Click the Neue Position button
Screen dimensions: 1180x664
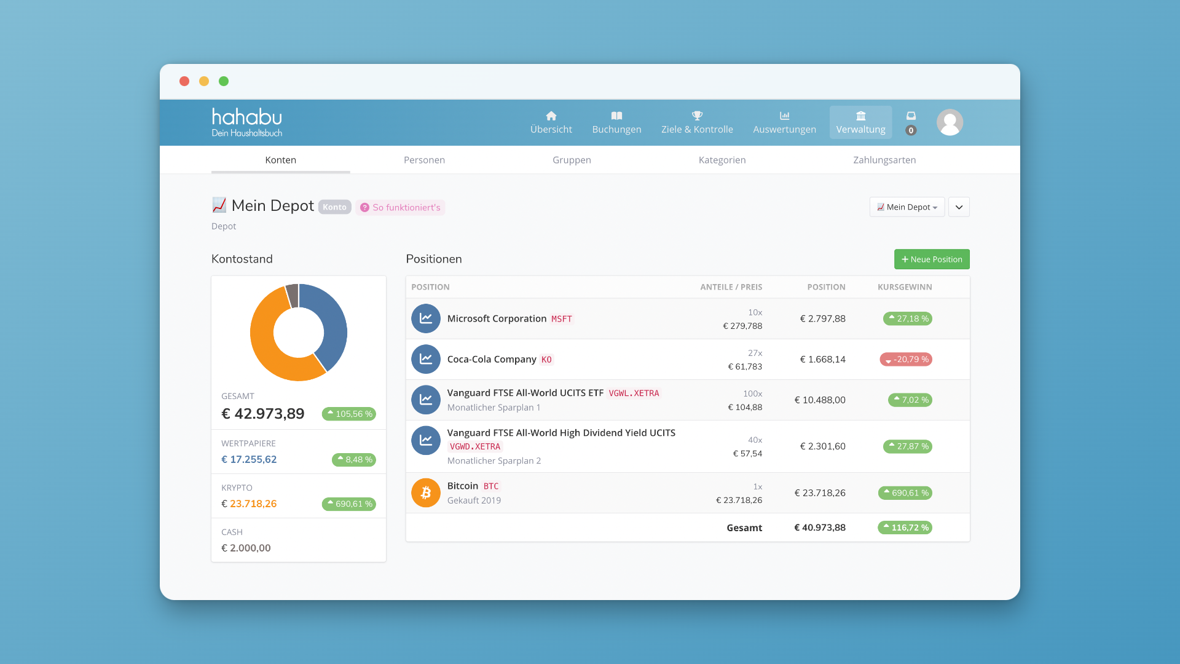coord(932,259)
